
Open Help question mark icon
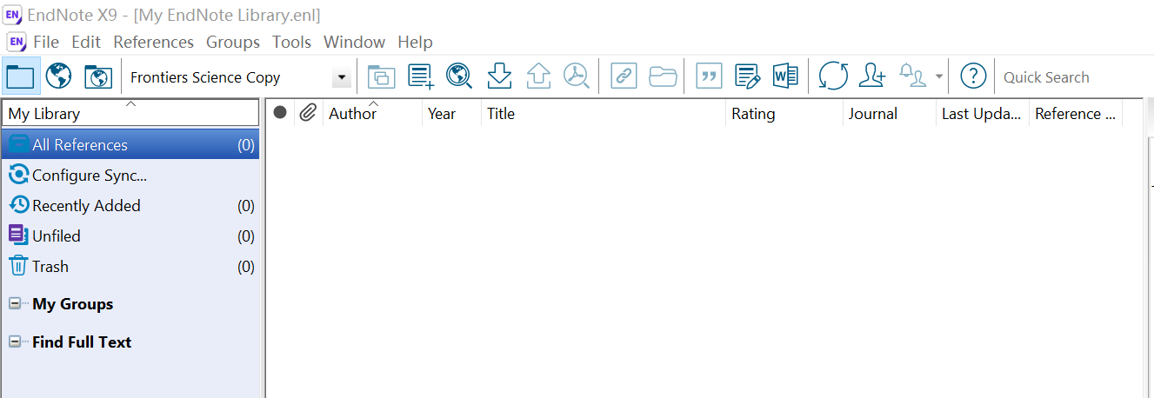pyautogui.click(x=973, y=76)
